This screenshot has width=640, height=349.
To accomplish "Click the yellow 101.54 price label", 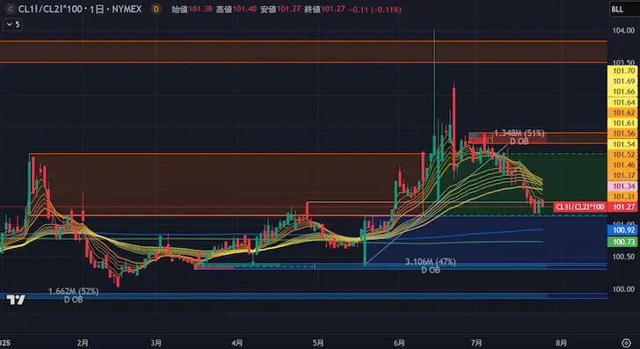I will (x=622, y=144).
